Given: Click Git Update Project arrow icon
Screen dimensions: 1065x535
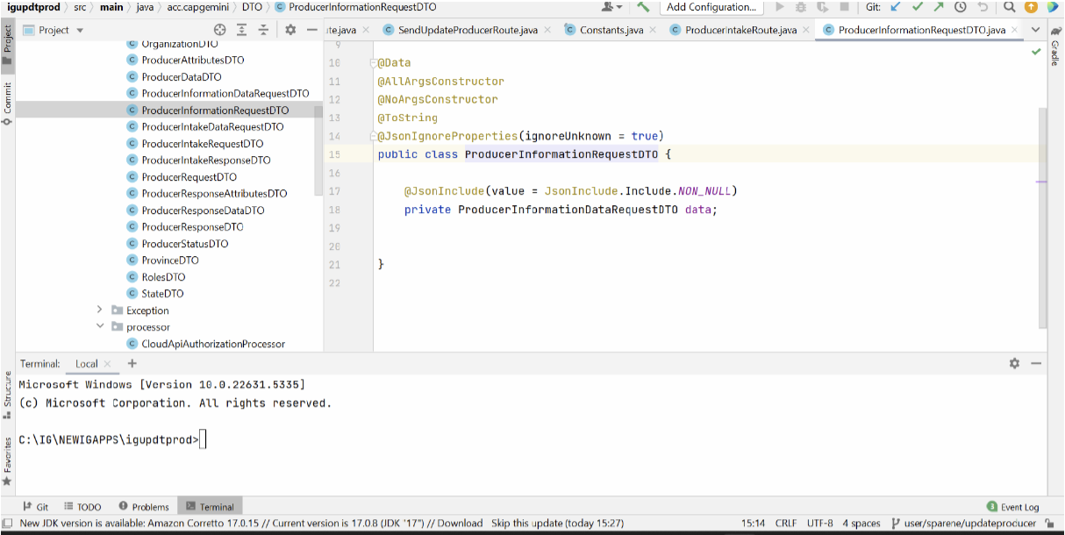Looking at the screenshot, I should click(x=896, y=7).
